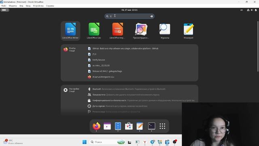Open LibreOffice Calc app icon
This screenshot has height=146, width=259.
coord(94,31)
